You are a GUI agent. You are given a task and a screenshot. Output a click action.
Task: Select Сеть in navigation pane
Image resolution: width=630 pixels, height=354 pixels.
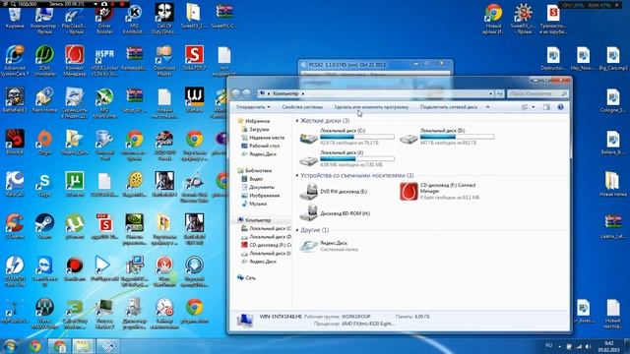pyautogui.click(x=247, y=277)
